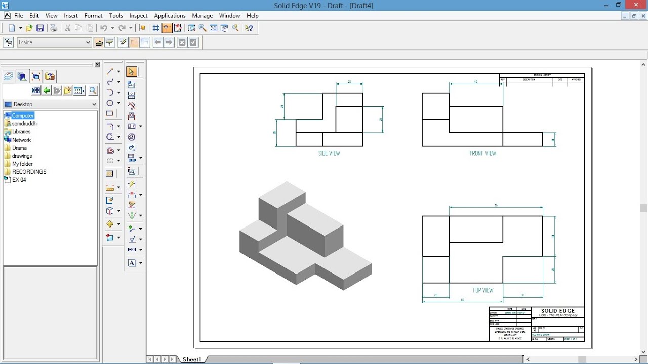Image resolution: width=648 pixels, height=364 pixels.
Task: Select the Fillet tool
Action: pyautogui.click(x=110, y=126)
